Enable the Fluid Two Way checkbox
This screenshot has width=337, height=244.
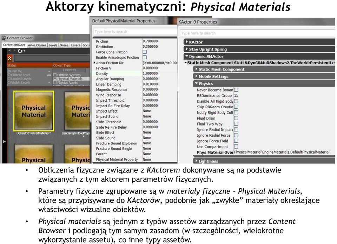pyautogui.click(x=236, y=124)
